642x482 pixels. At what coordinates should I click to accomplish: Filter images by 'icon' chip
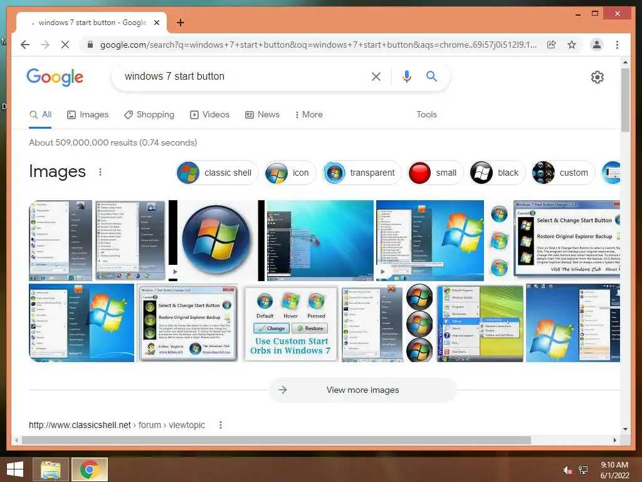coord(290,173)
